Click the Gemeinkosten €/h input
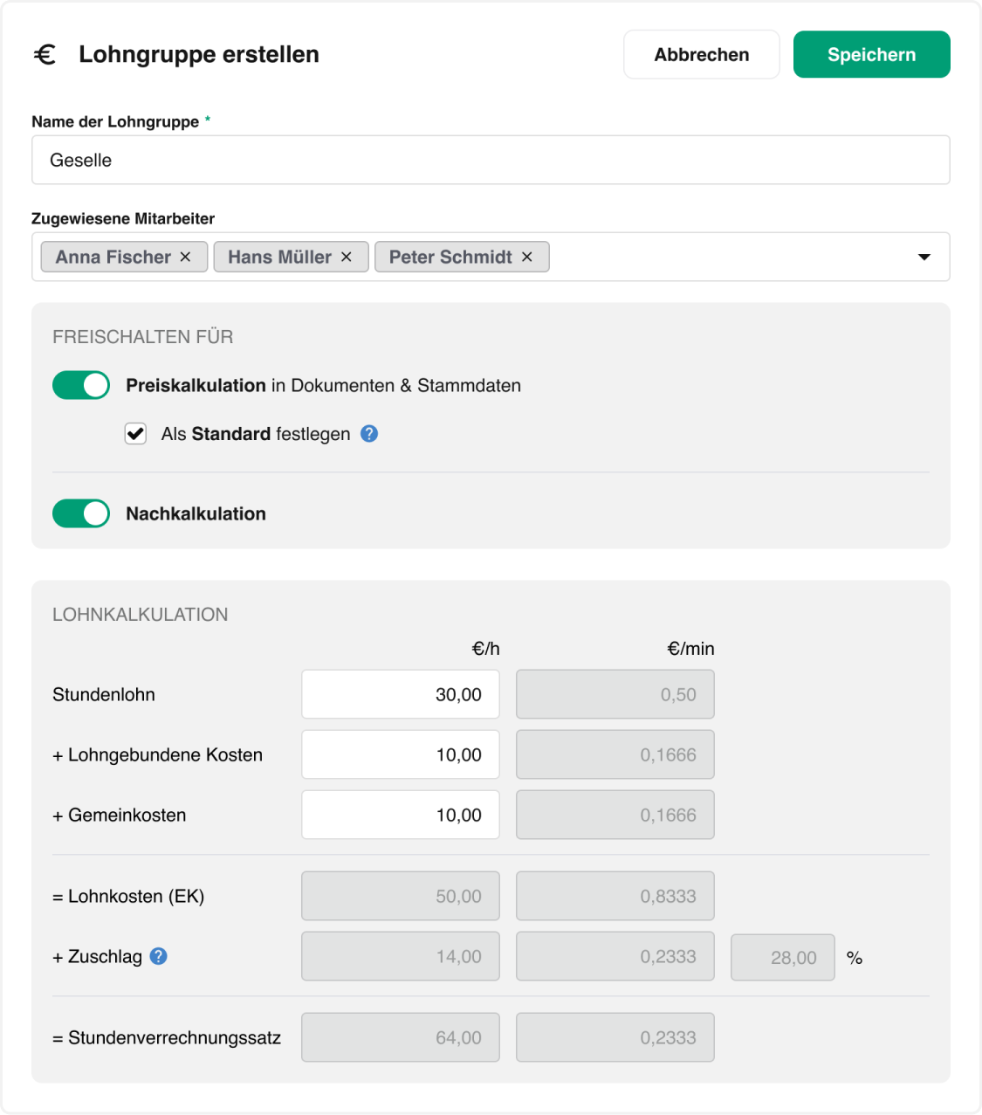 click(401, 815)
